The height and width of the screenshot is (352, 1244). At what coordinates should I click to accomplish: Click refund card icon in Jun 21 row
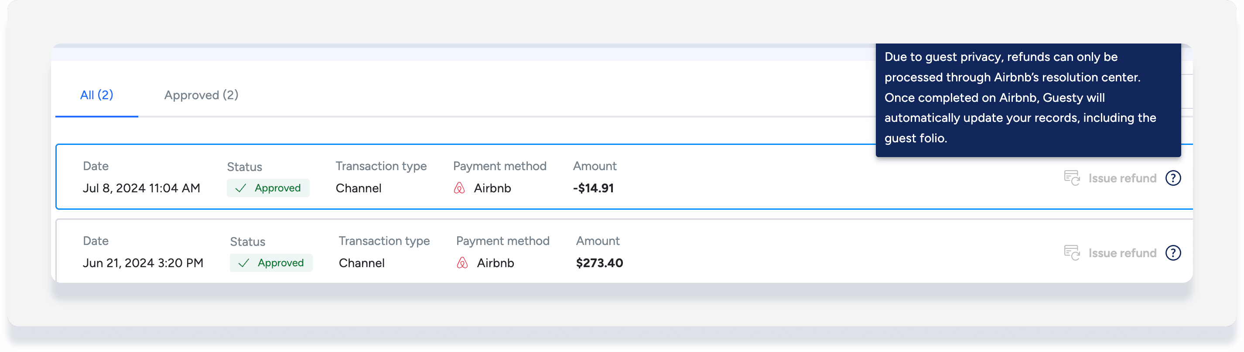click(x=1072, y=253)
